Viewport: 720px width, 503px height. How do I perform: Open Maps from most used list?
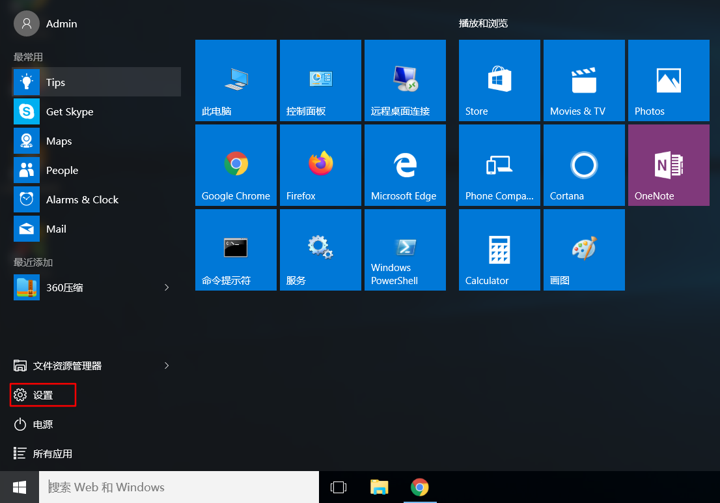[x=96, y=141]
